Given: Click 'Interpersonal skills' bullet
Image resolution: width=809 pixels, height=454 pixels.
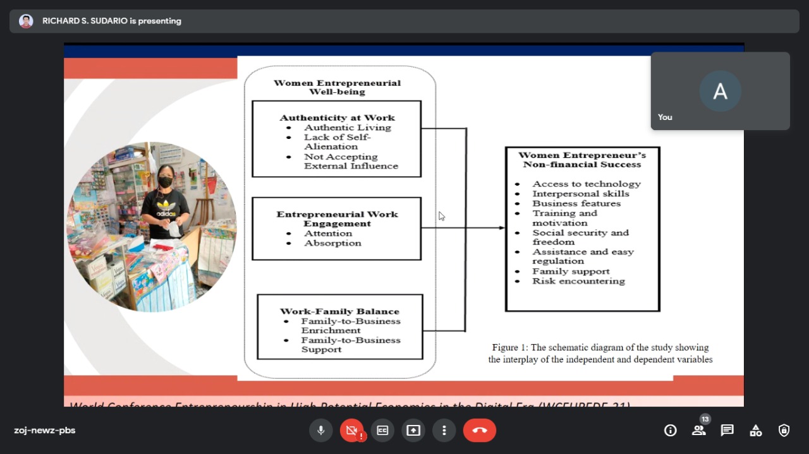Looking at the screenshot, I should (581, 193).
